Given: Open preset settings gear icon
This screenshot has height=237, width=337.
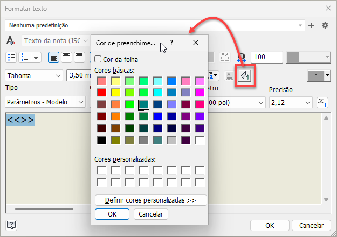Looking at the screenshot, I should pyautogui.click(x=325, y=25).
